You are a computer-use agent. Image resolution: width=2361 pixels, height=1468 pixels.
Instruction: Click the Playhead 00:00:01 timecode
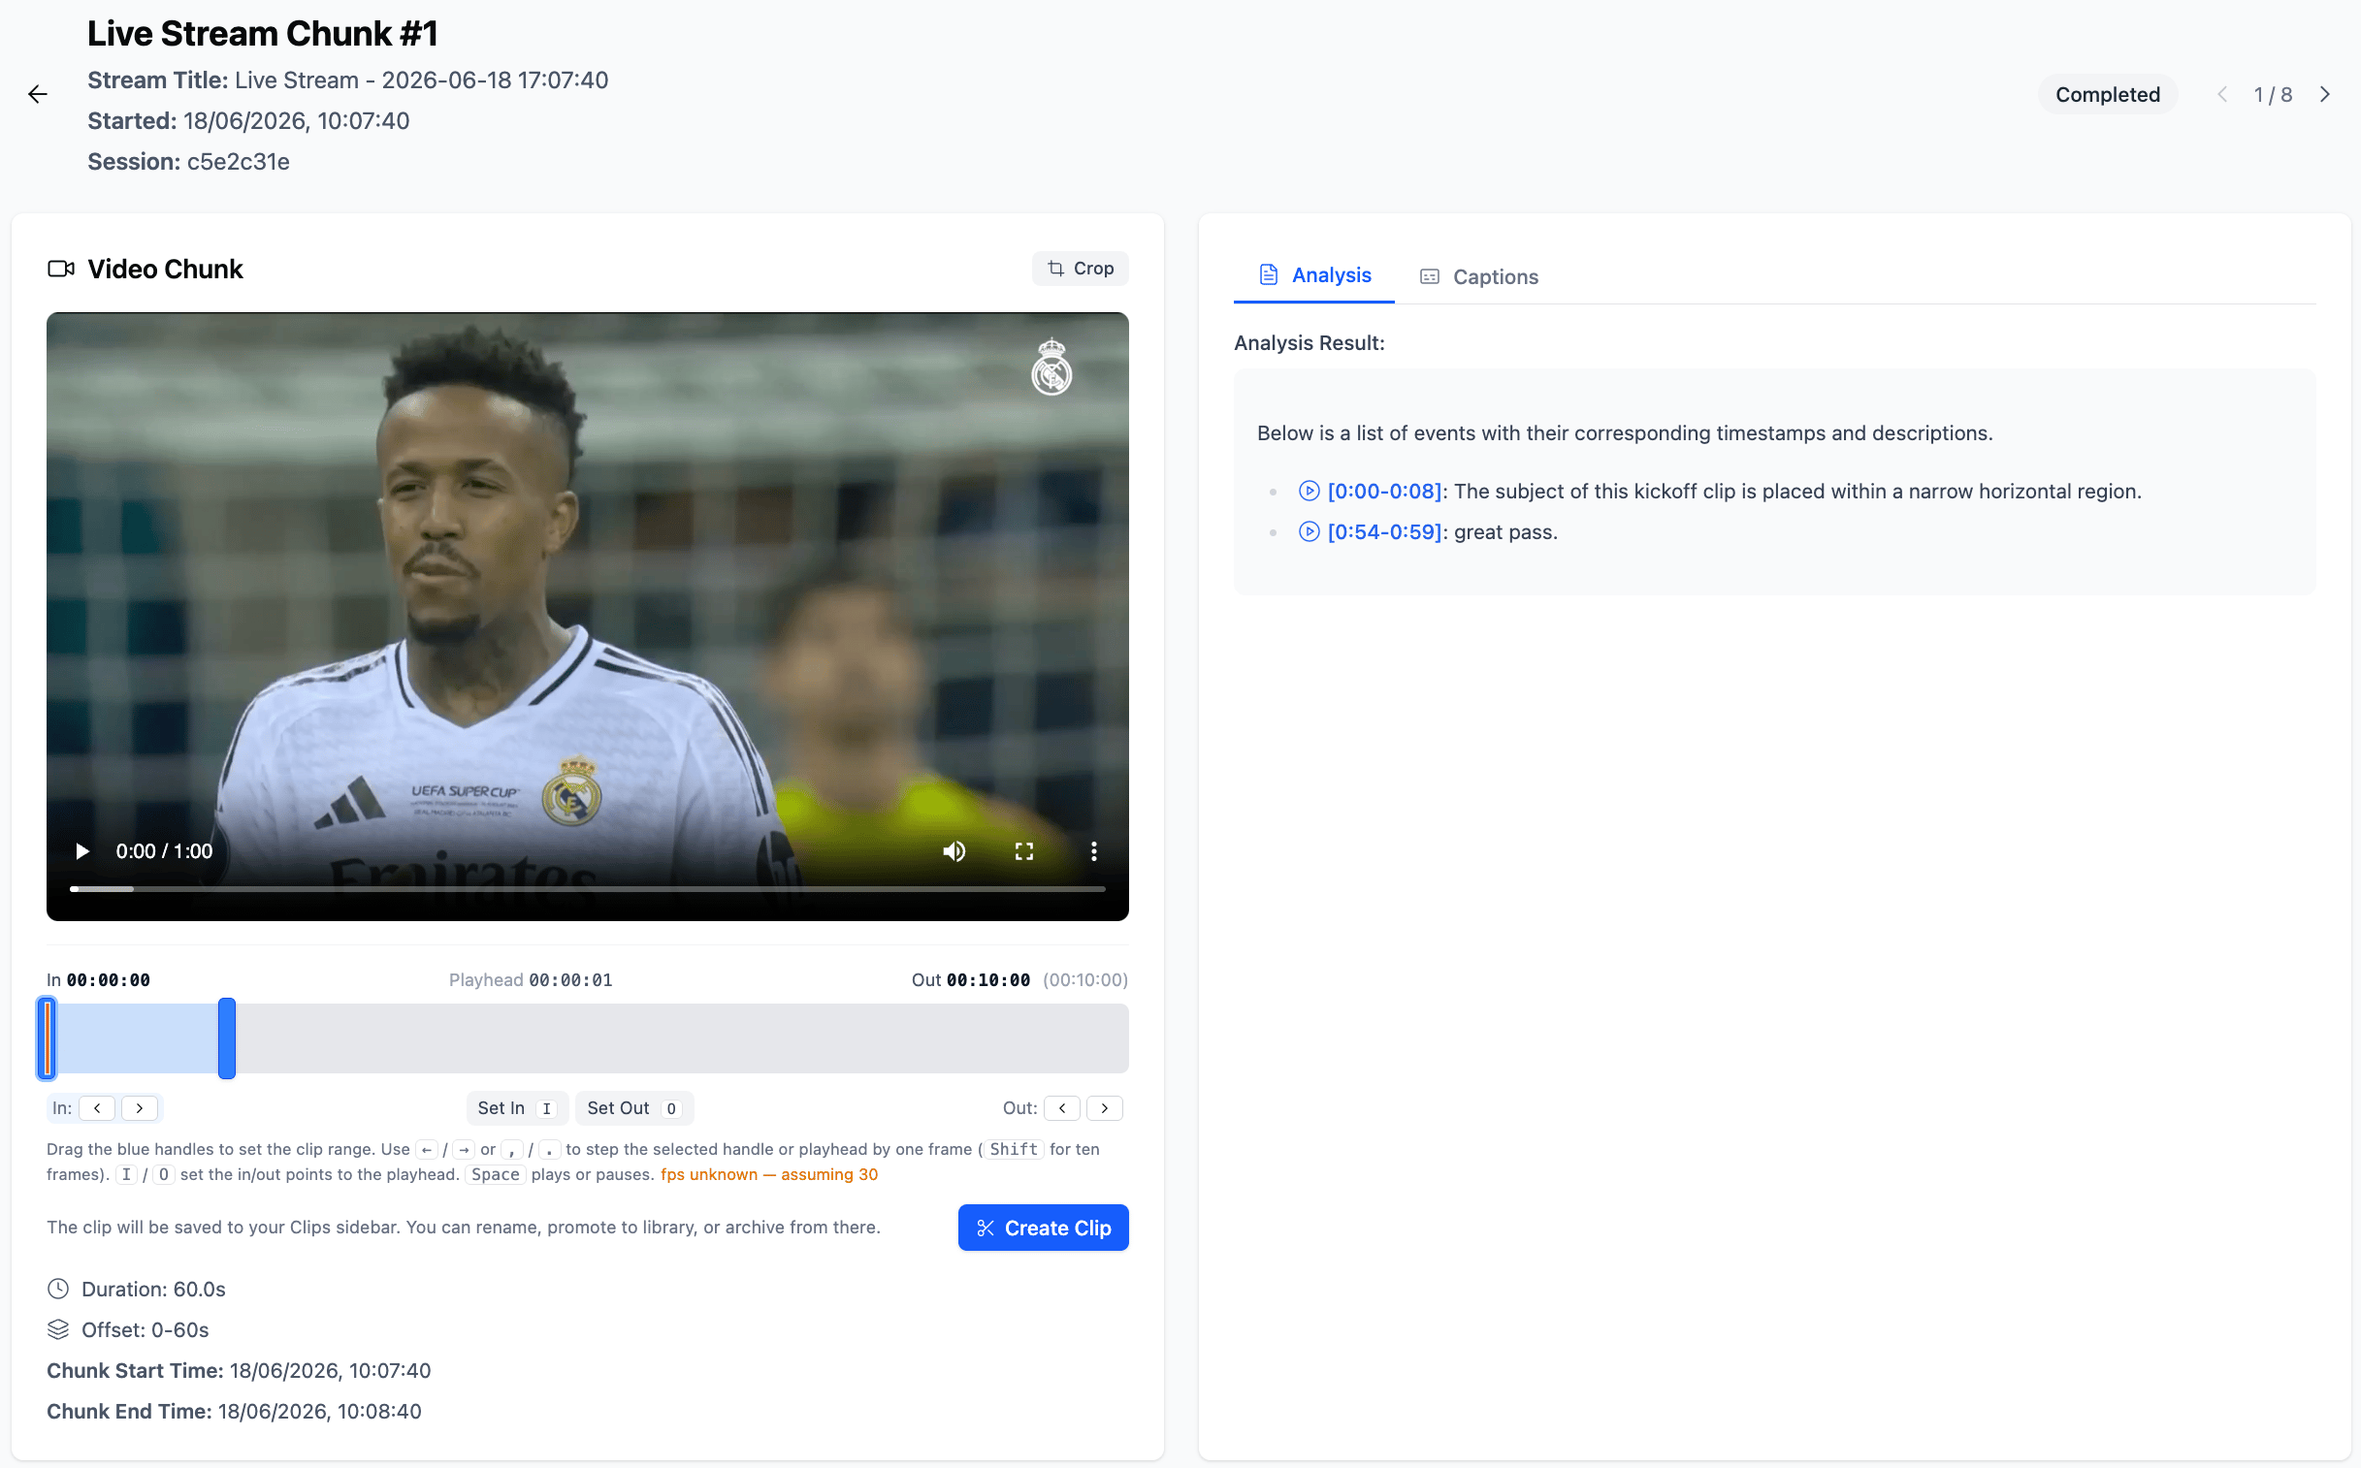pos(531,979)
